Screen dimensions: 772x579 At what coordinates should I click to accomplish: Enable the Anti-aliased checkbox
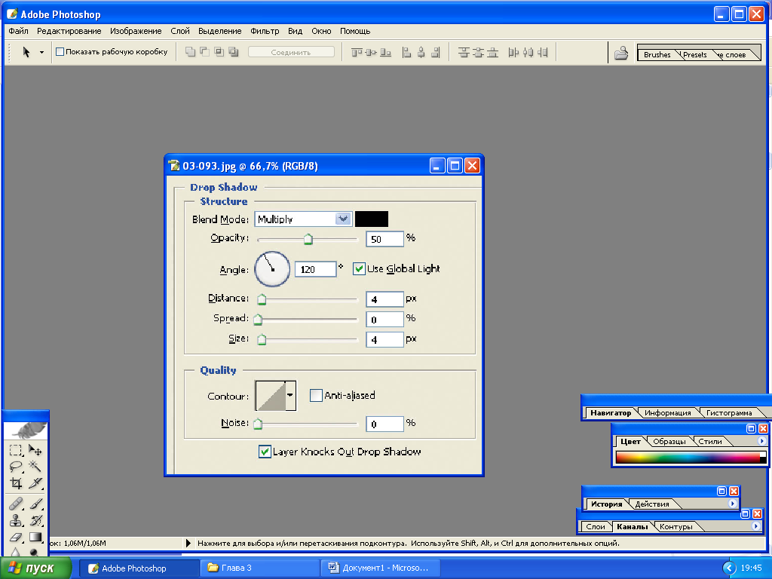pyautogui.click(x=316, y=395)
